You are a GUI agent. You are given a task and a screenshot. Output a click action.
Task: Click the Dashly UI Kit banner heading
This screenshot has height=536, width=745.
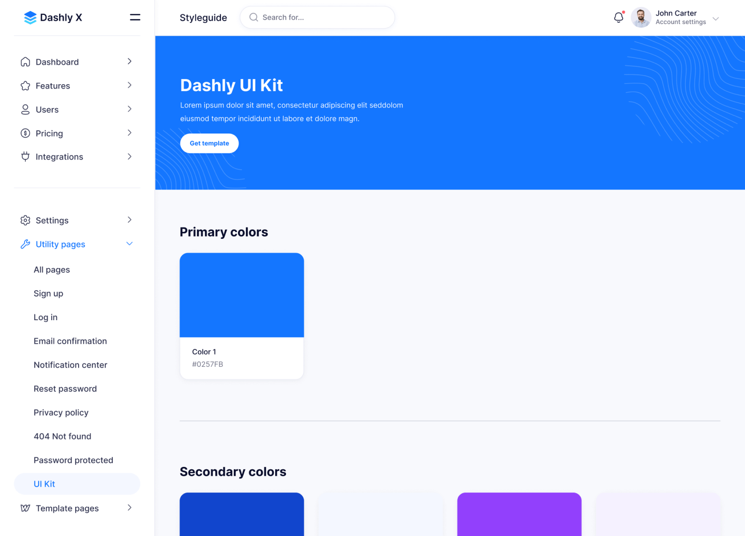click(x=231, y=85)
